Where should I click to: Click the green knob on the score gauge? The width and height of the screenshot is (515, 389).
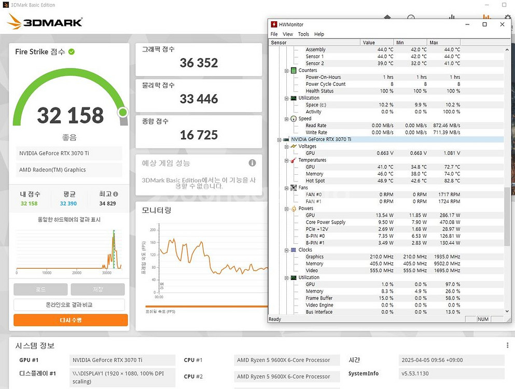pos(123,113)
